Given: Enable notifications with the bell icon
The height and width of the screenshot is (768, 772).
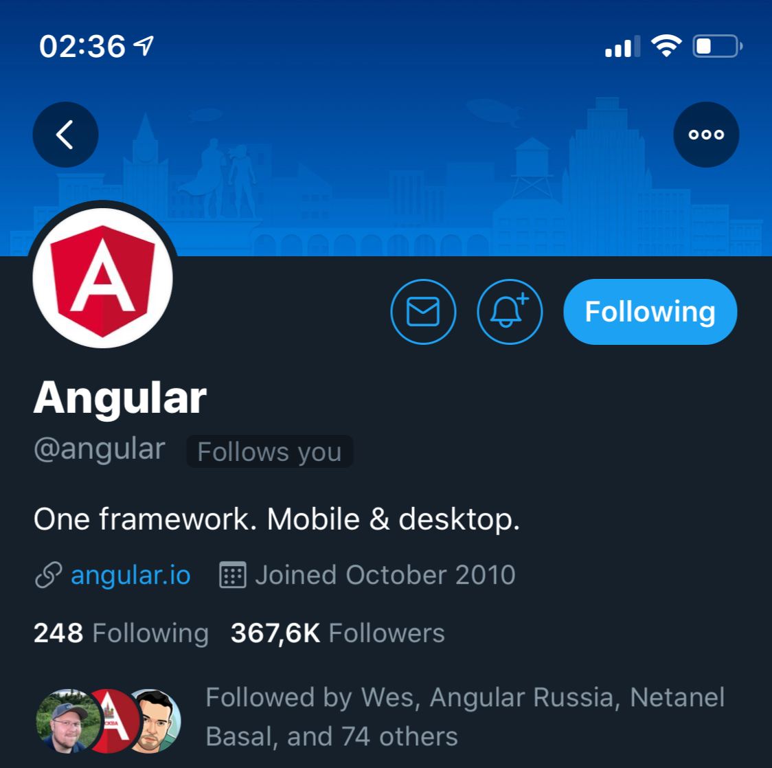Looking at the screenshot, I should (510, 312).
